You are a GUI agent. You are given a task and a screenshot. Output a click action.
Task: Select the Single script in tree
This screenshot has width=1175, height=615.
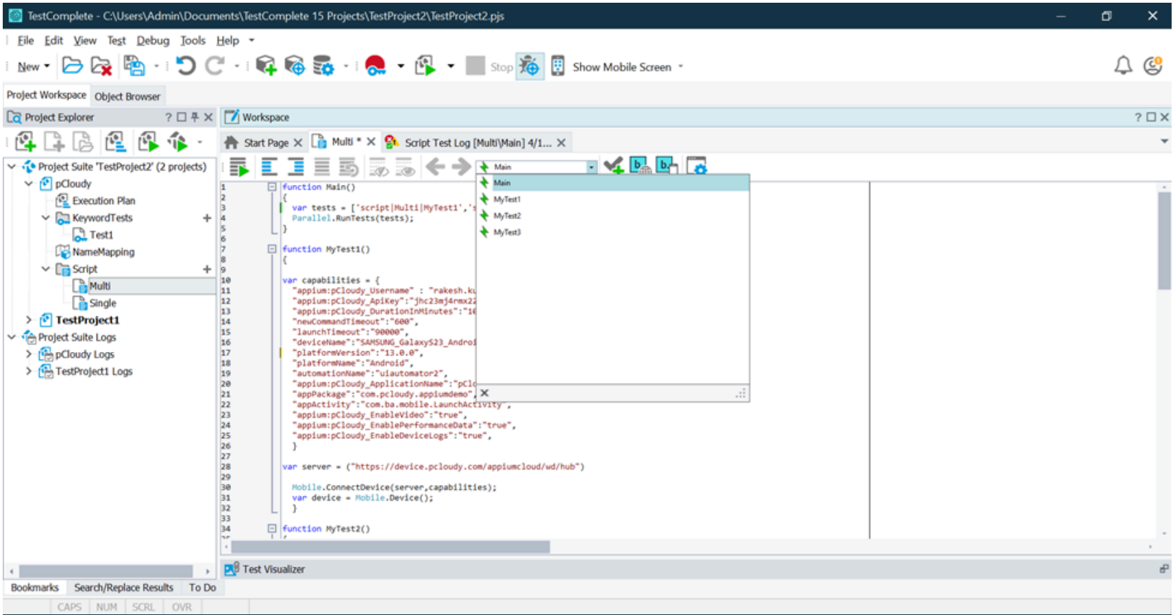[103, 303]
